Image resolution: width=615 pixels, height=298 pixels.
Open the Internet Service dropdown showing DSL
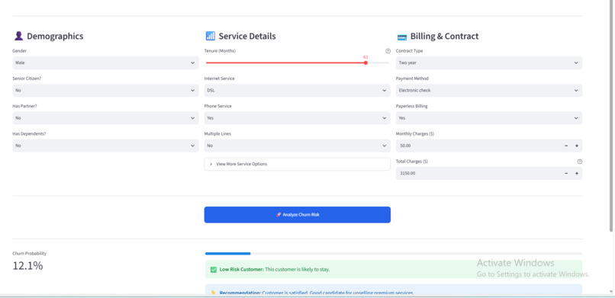(x=298, y=91)
